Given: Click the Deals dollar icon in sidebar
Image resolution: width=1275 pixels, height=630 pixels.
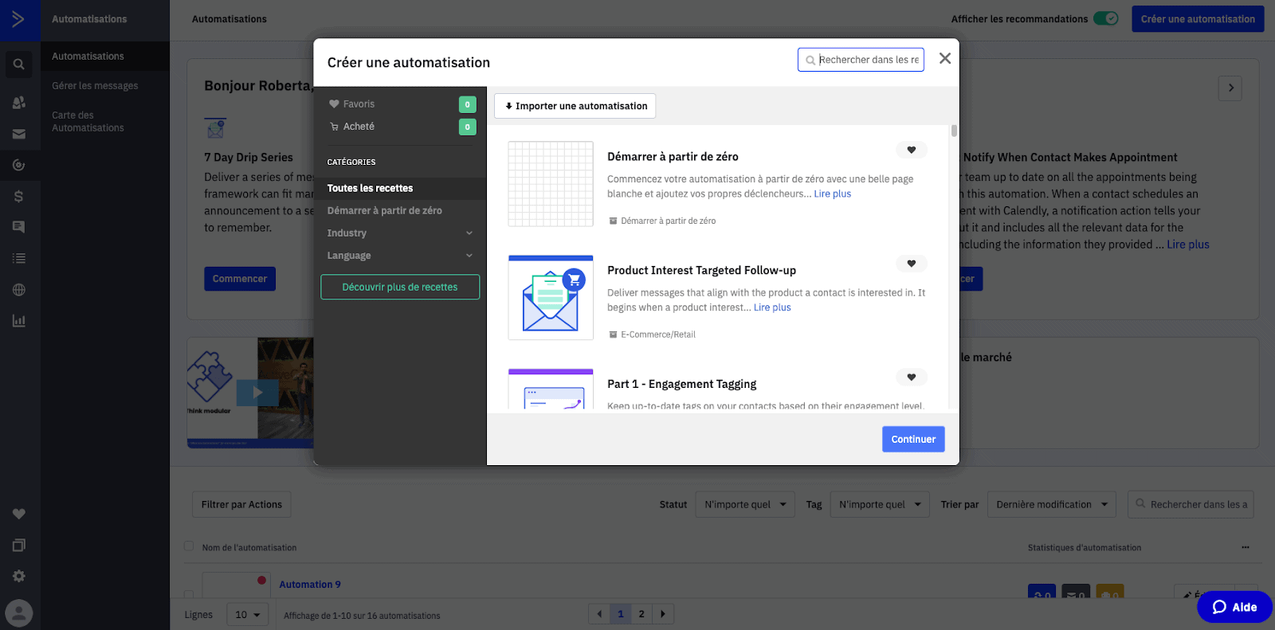Looking at the screenshot, I should (18, 197).
